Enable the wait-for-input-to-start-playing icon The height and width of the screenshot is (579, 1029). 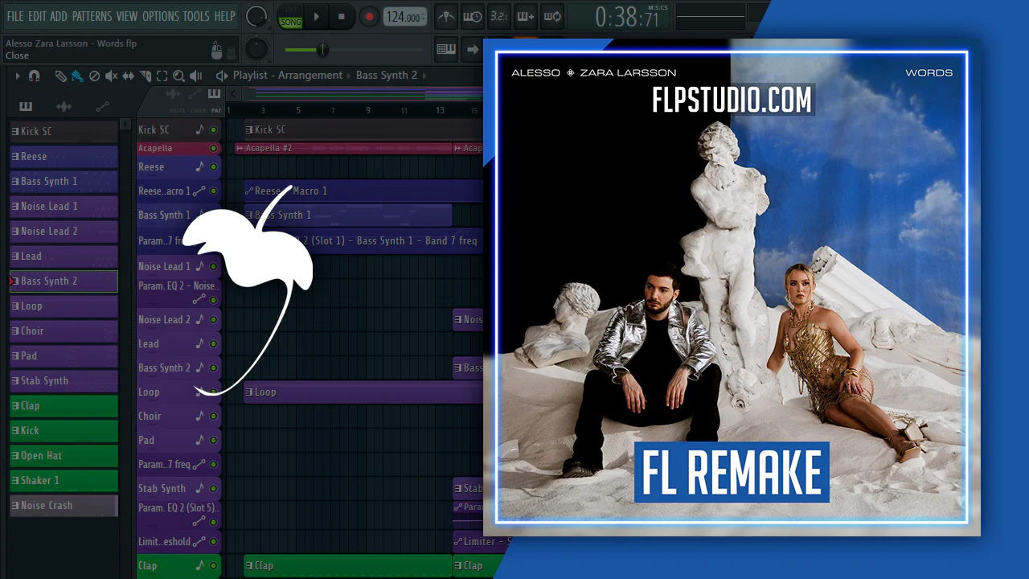click(473, 16)
